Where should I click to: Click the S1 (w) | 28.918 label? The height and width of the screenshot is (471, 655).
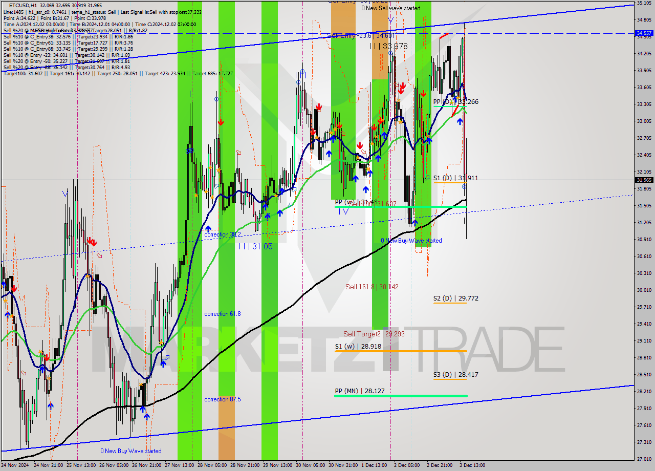(358, 347)
